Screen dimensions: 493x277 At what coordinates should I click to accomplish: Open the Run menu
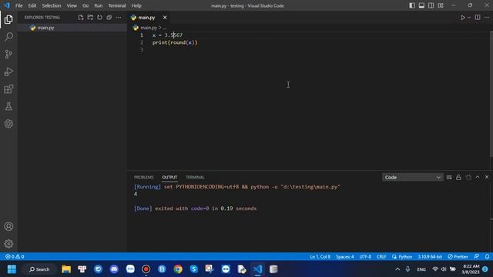click(x=99, y=5)
